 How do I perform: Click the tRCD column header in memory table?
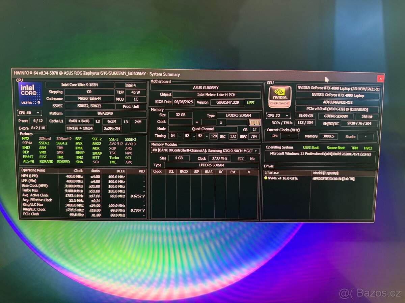click(x=184, y=171)
